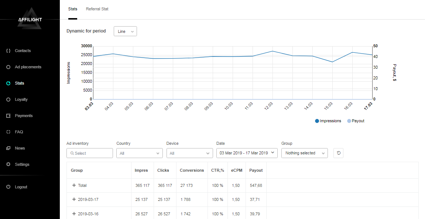Open the Device filter dropdown
425x219 pixels.
(189, 153)
